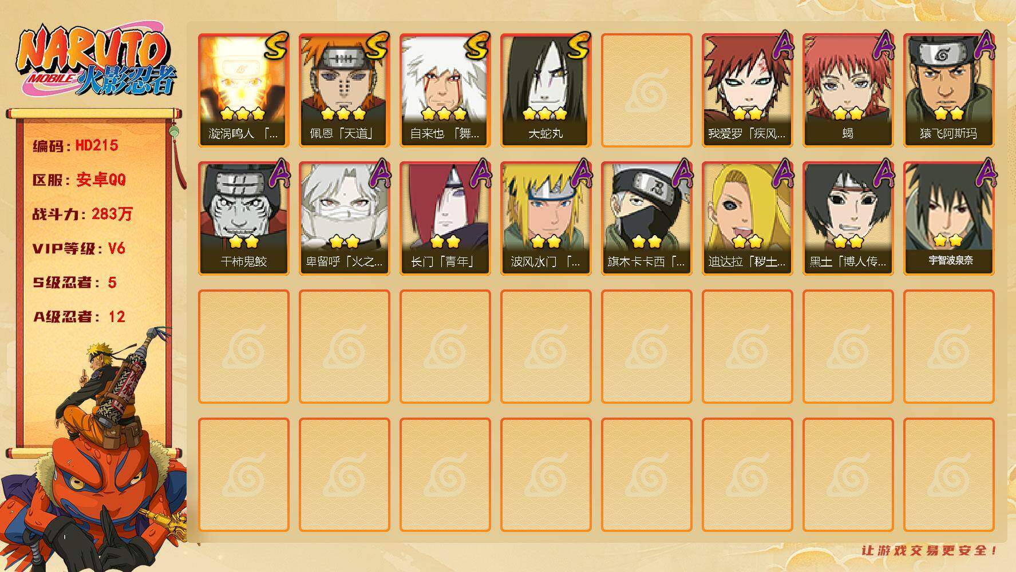1016x572 pixels.
Task: Select the 旗木卡卡西 ninja card
Action: click(x=647, y=219)
